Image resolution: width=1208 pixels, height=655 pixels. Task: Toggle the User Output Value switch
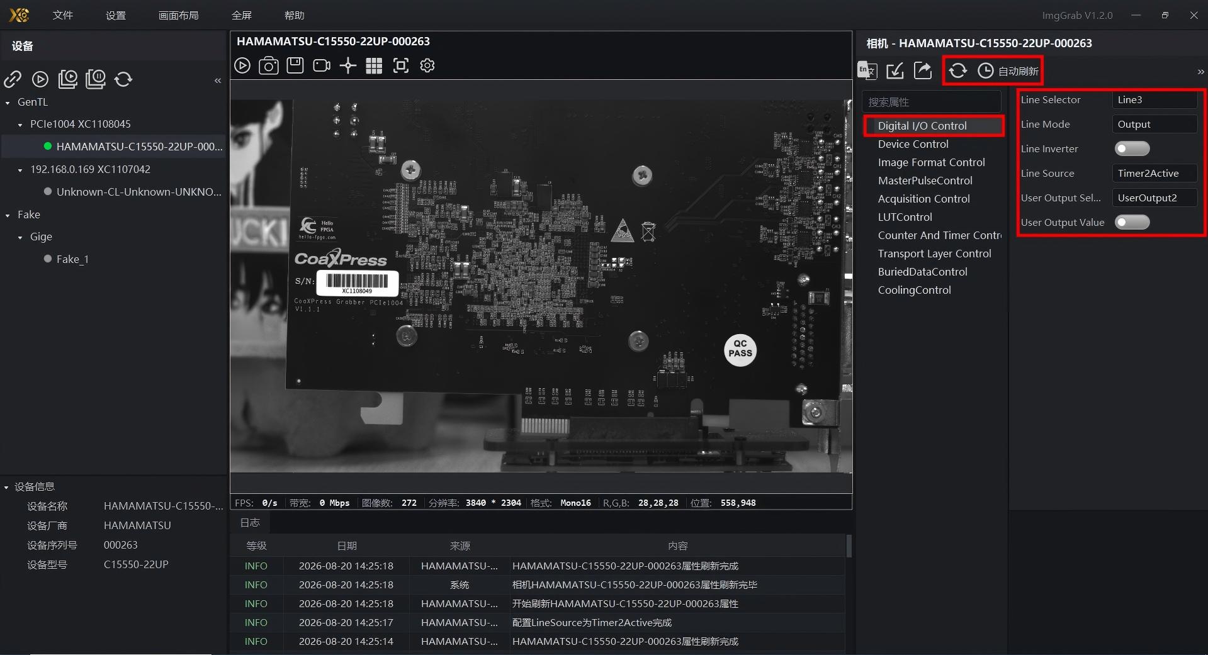1132,222
